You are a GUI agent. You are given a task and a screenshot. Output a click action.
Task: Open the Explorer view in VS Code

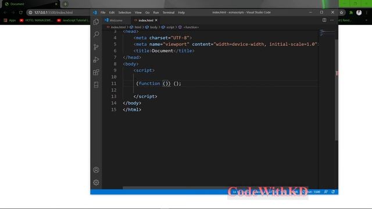(x=96, y=22)
